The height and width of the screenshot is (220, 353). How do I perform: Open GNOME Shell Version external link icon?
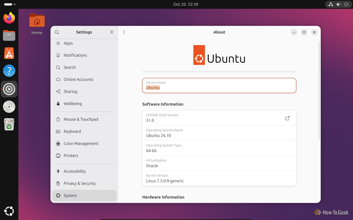point(287,118)
